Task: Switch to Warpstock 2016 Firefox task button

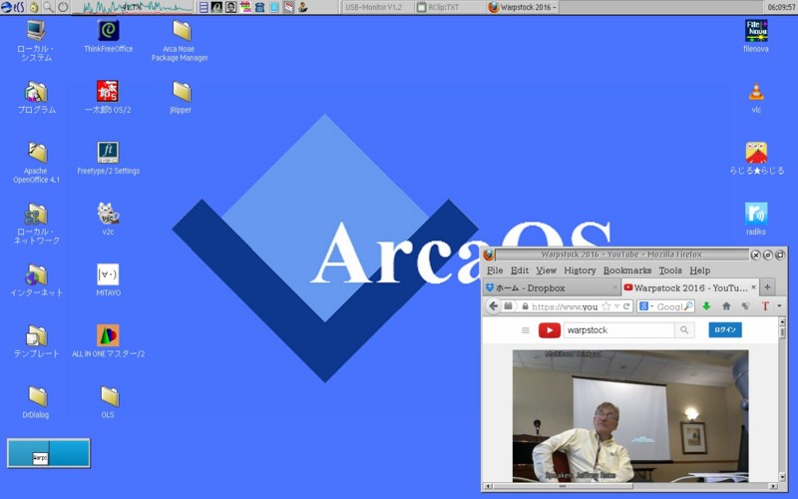Action: click(522, 7)
